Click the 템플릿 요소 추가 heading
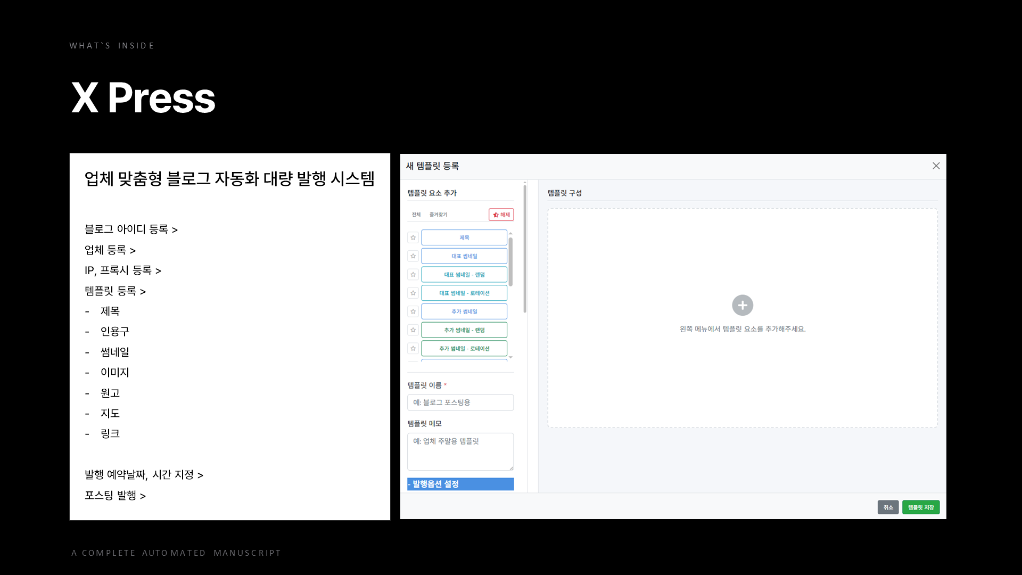 click(432, 193)
